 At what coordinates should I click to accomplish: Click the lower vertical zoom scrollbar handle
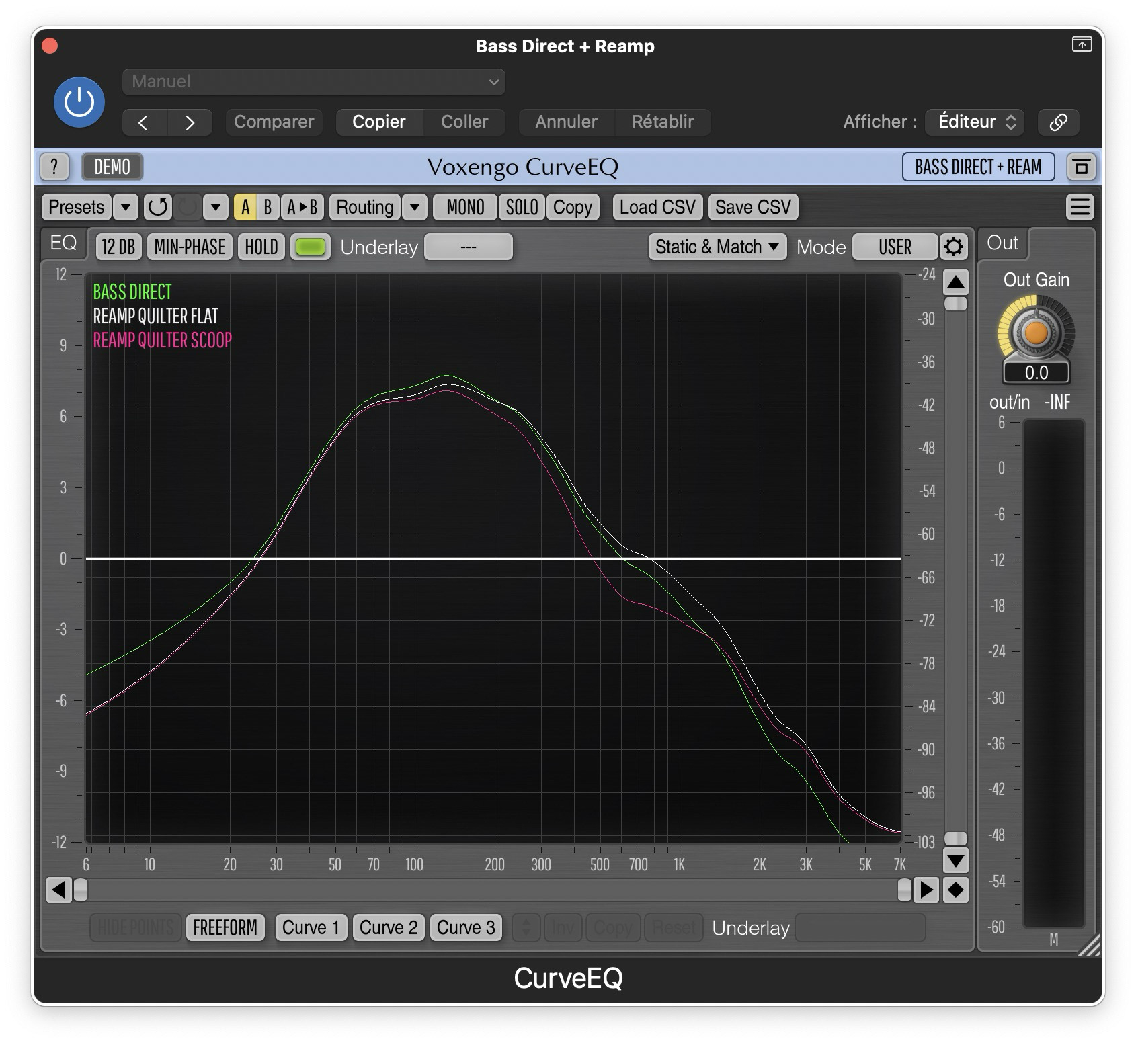pyautogui.click(x=956, y=839)
